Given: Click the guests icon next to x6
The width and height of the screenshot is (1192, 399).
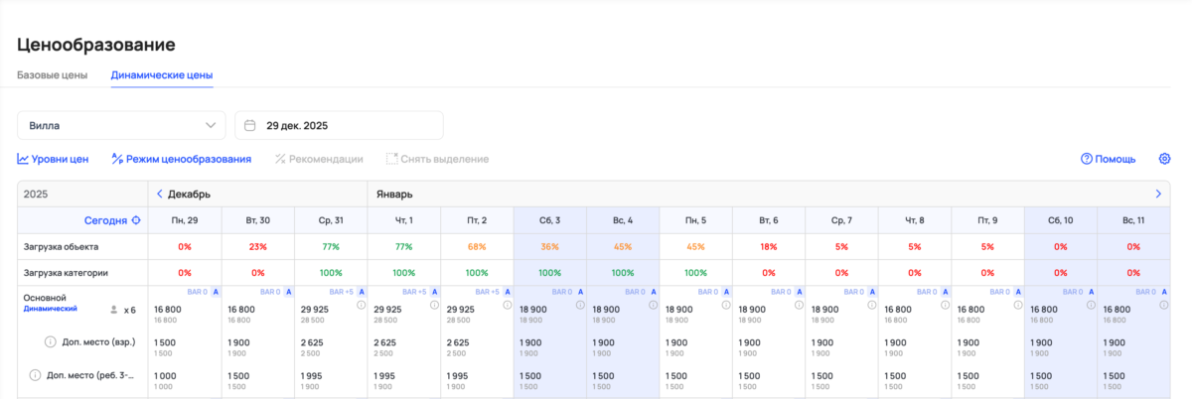Looking at the screenshot, I should tap(112, 310).
